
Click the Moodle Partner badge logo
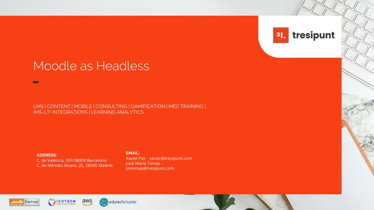click(x=24, y=202)
